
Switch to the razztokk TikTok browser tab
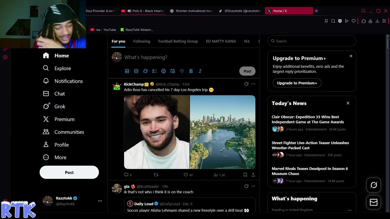point(239,11)
